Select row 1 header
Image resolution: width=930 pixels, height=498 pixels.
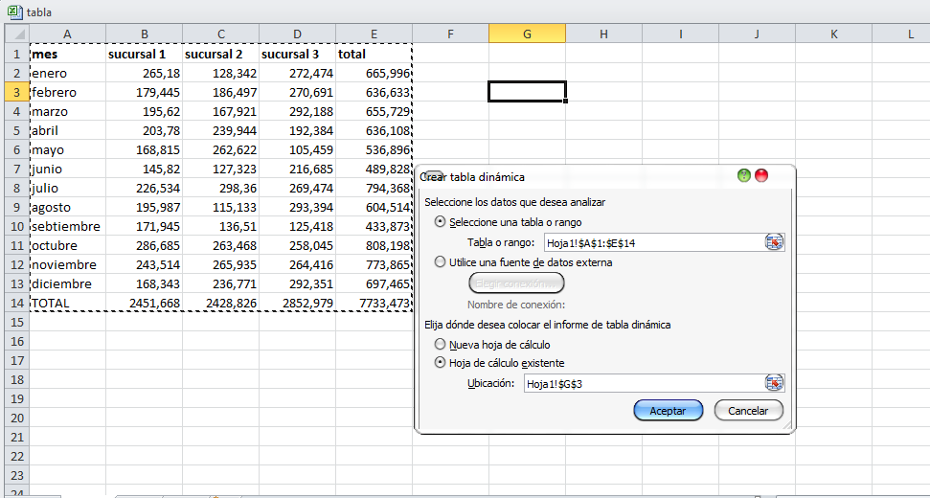tap(17, 54)
